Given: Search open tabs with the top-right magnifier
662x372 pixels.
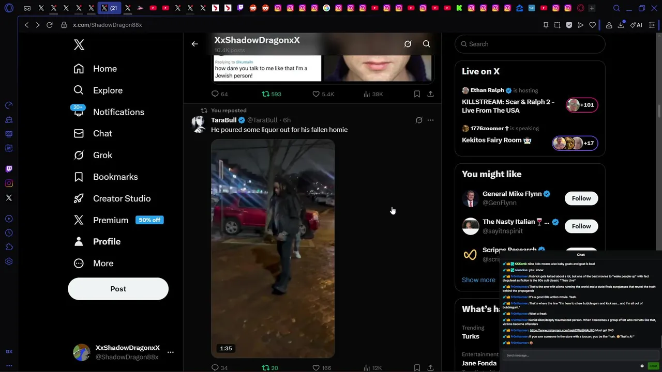Looking at the screenshot, I should coord(616,8).
